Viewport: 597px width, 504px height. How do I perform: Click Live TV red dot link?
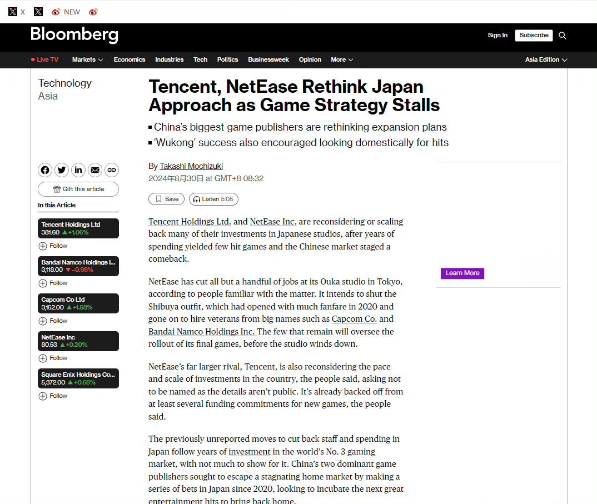(x=45, y=60)
